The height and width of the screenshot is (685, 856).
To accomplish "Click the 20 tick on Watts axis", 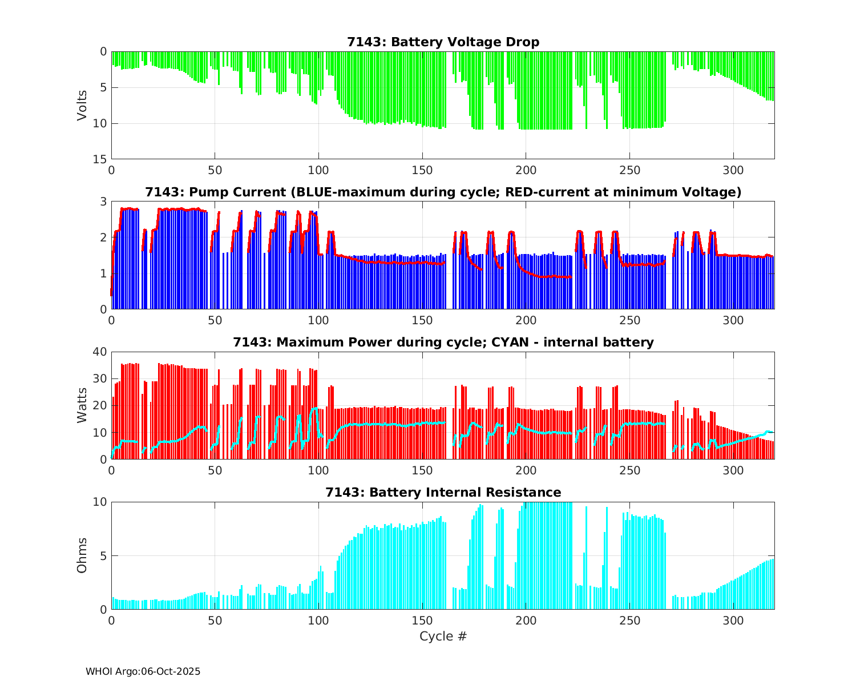I will [x=100, y=405].
